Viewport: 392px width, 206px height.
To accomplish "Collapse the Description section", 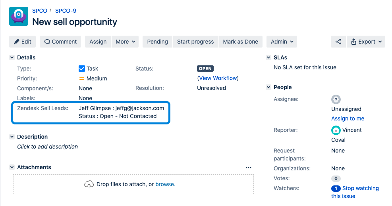I will (12, 137).
